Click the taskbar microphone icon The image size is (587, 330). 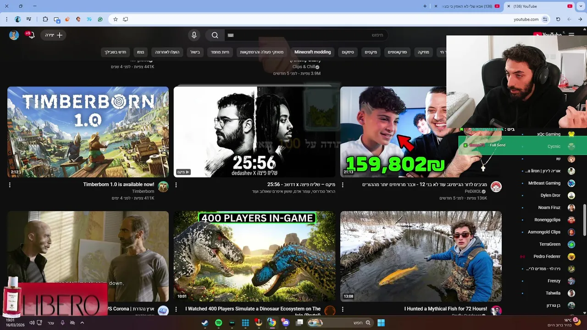62,323
